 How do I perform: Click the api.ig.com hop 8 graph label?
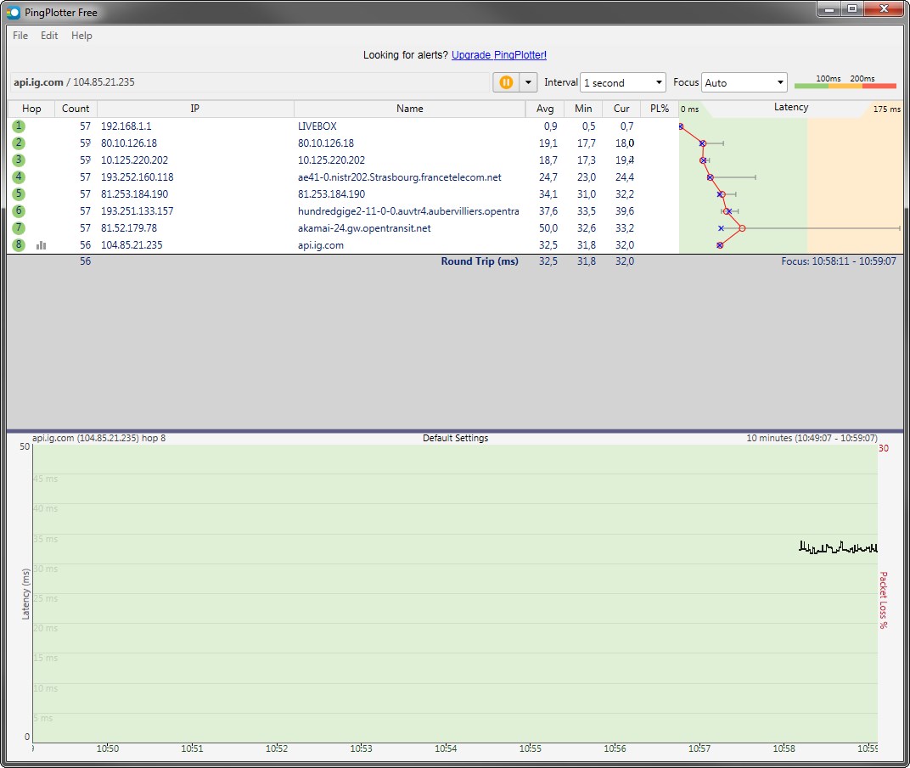pyautogui.click(x=98, y=438)
